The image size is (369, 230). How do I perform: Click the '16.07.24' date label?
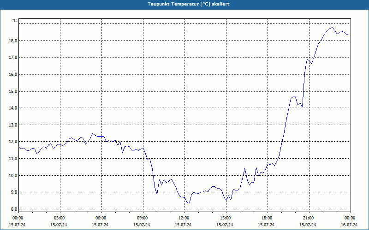350,225
